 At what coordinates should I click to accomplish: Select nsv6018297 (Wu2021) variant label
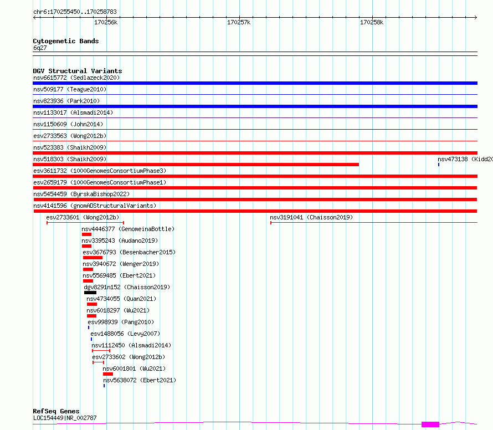click(118, 310)
